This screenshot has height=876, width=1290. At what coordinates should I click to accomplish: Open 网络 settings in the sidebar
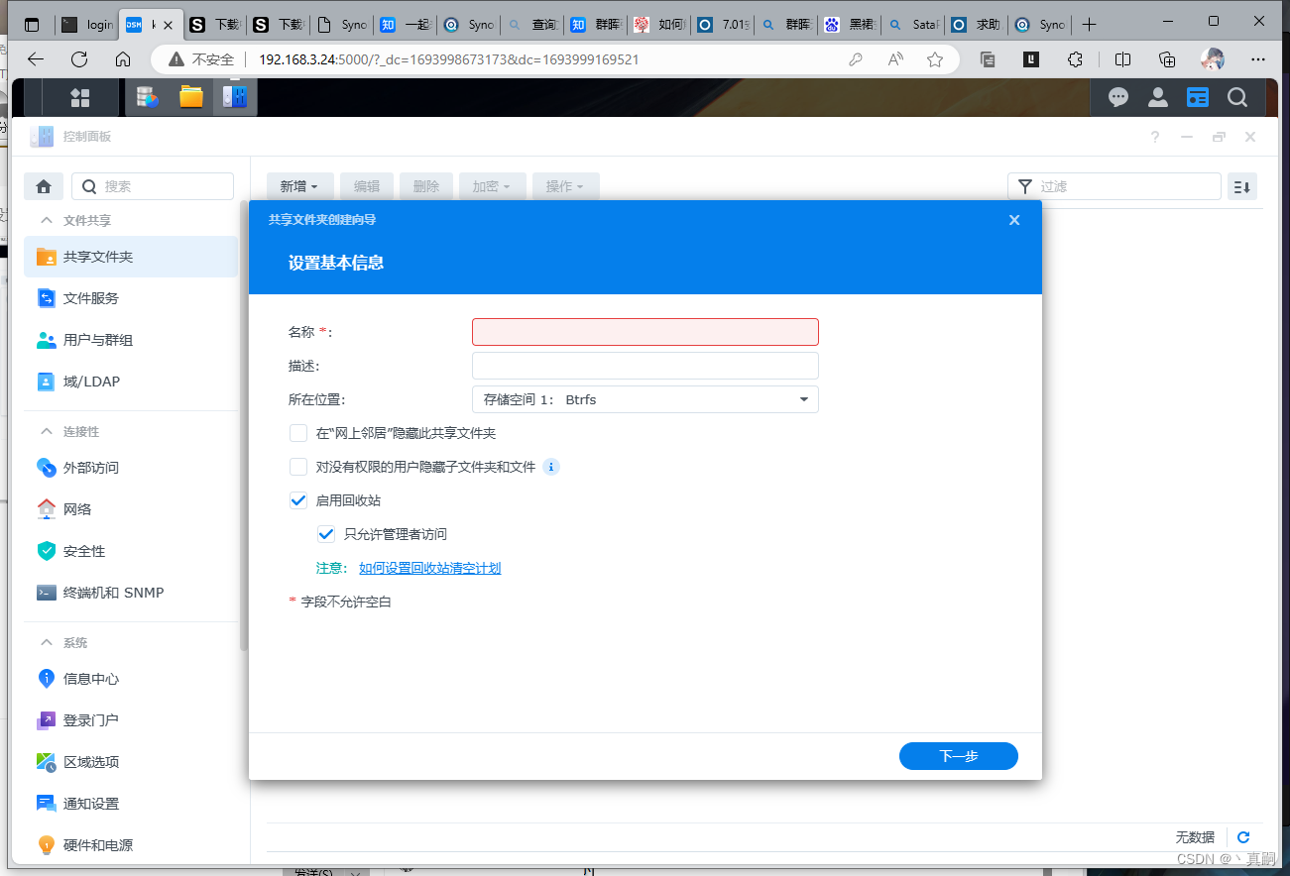pyautogui.click(x=131, y=509)
